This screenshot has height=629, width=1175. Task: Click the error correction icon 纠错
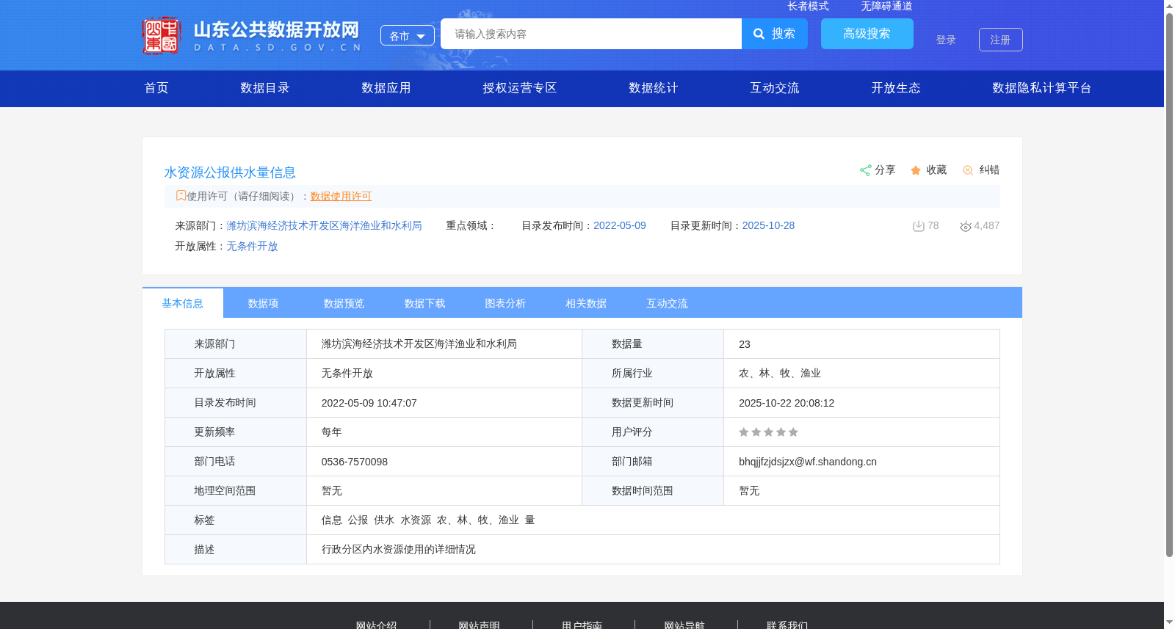[968, 170]
